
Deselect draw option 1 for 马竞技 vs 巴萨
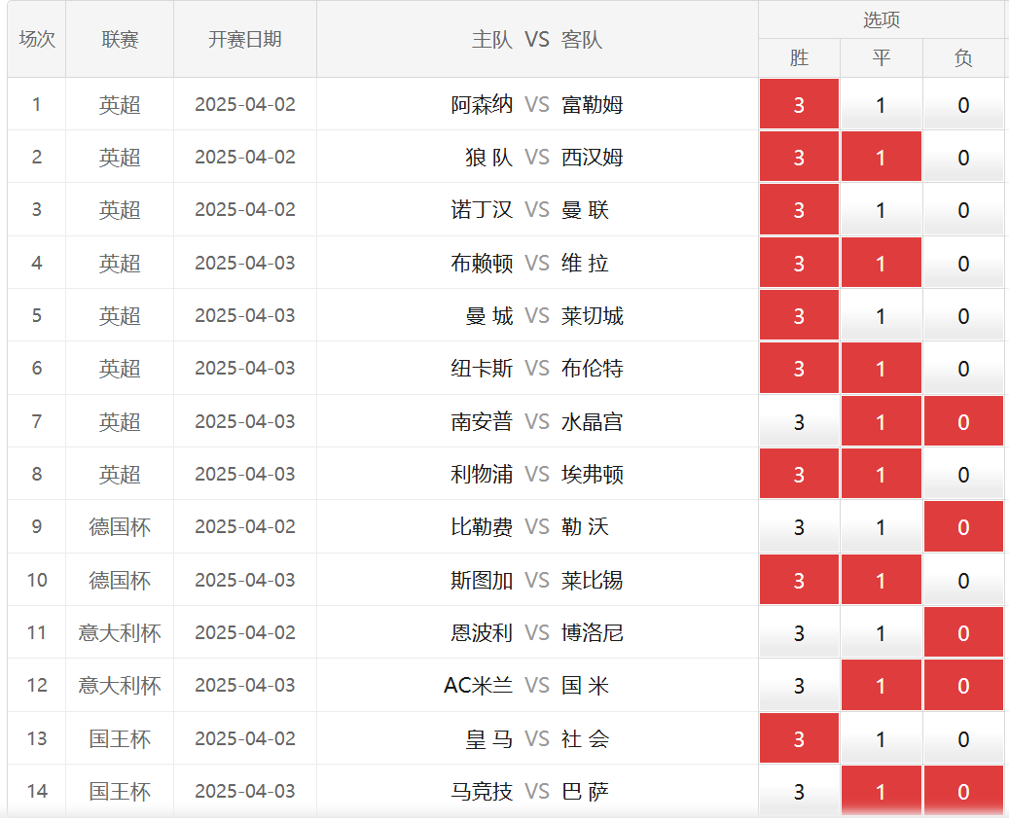881,791
